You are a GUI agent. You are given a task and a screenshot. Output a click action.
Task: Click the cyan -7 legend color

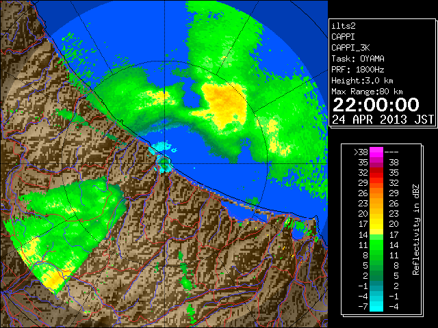click(x=376, y=307)
